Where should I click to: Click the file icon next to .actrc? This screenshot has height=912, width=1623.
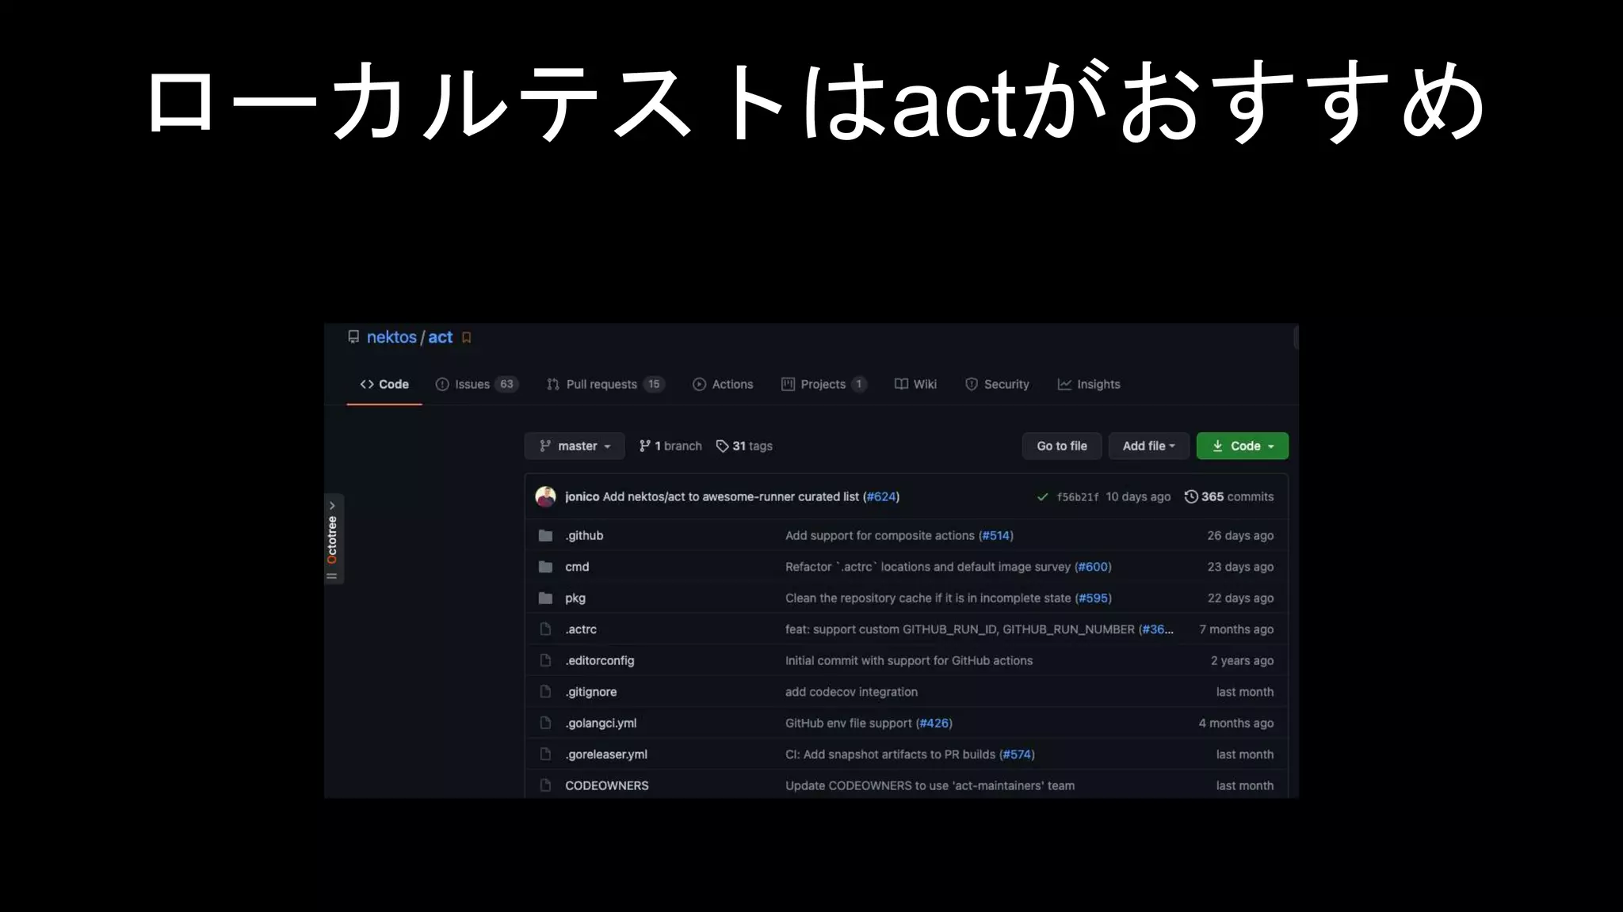545,629
